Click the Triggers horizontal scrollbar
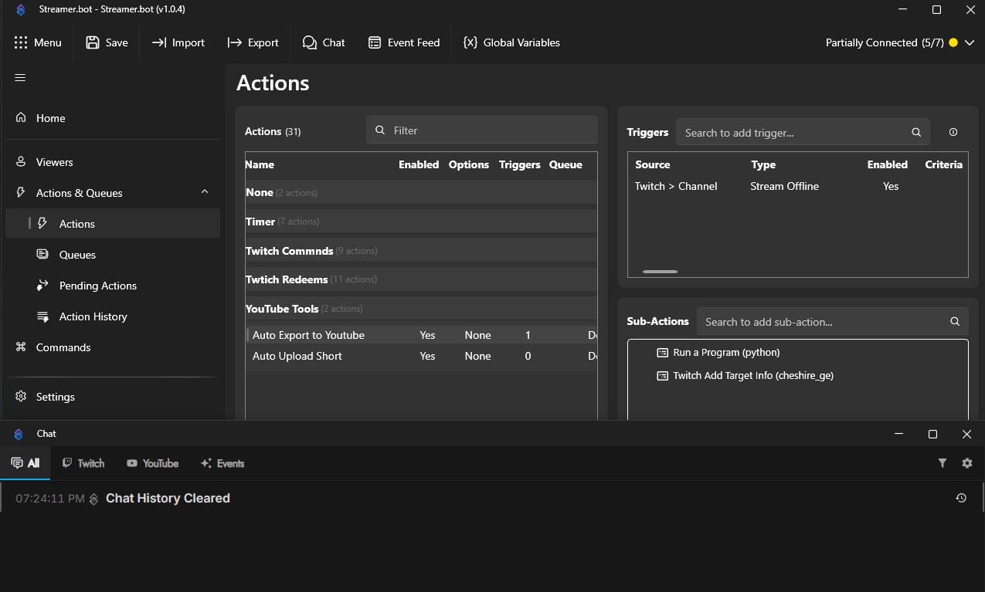This screenshot has width=985, height=592. pyautogui.click(x=660, y=272)
